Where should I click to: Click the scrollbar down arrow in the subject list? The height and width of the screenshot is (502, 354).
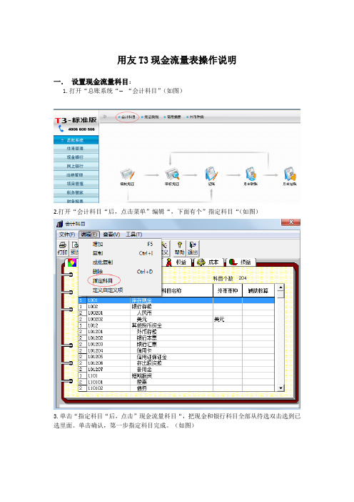pyautogui.click(x=280, y=388)
